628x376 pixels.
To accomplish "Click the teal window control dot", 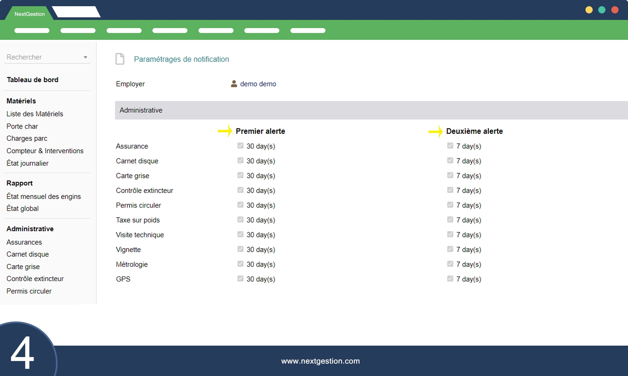I will 602,10.
